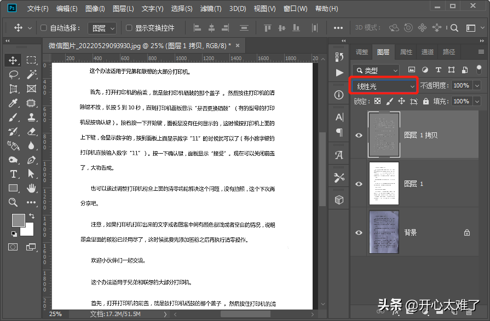Open more alignment options three dots
The width and height of the screenshot is (490, 321).
pos(338,28)
